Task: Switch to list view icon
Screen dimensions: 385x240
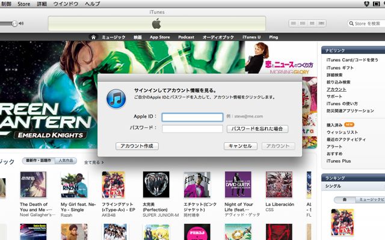Action: tap(293, 23)
